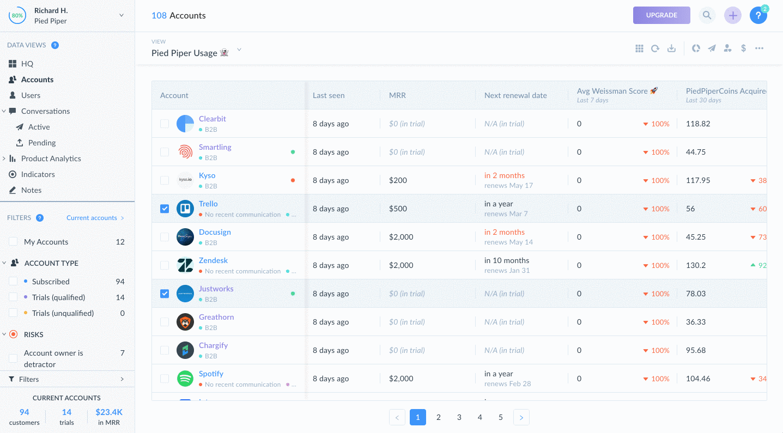Click the Filters help icon
This screenshot has width=783, height=433.
click(40, 218)
